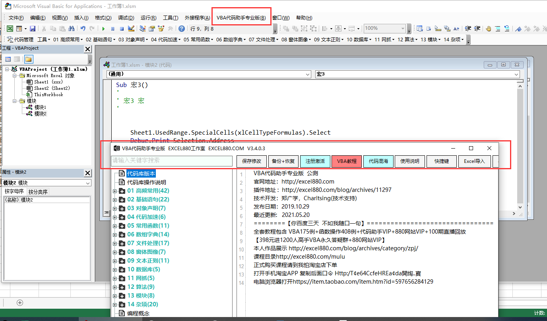Switch to the 按字母序 properties tab

(14, 191)
